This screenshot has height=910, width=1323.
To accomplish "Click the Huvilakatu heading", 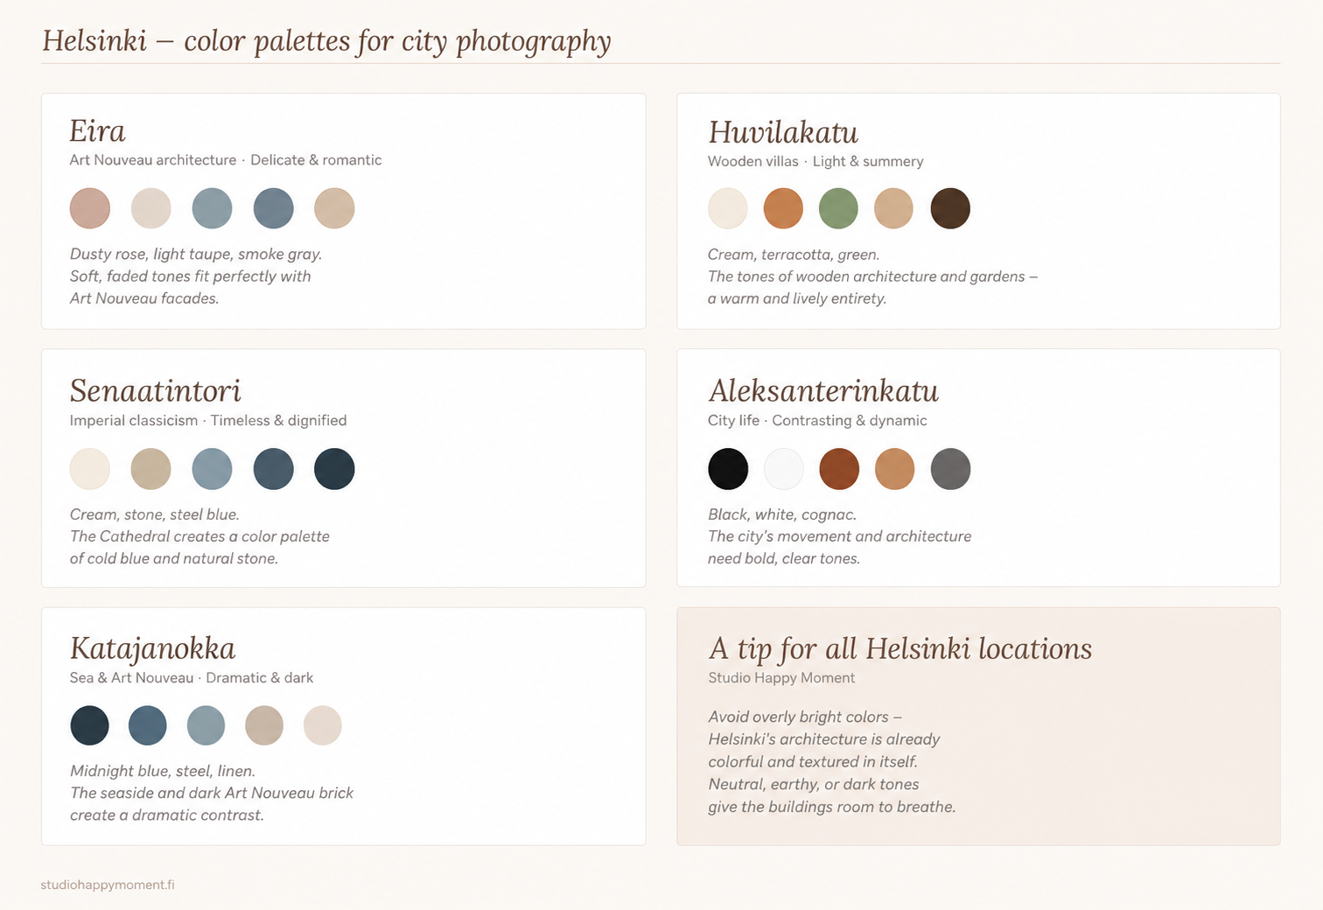I will [x=783, y=132].
